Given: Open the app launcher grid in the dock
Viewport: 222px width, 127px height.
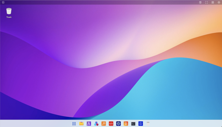Looking at the screenshot, I should pos(74,124).
